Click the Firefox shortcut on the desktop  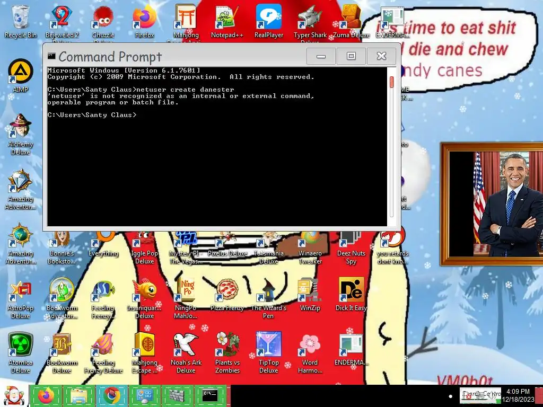coord(144,21)
